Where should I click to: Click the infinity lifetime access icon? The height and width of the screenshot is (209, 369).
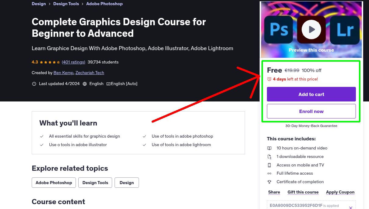(269, 173)
